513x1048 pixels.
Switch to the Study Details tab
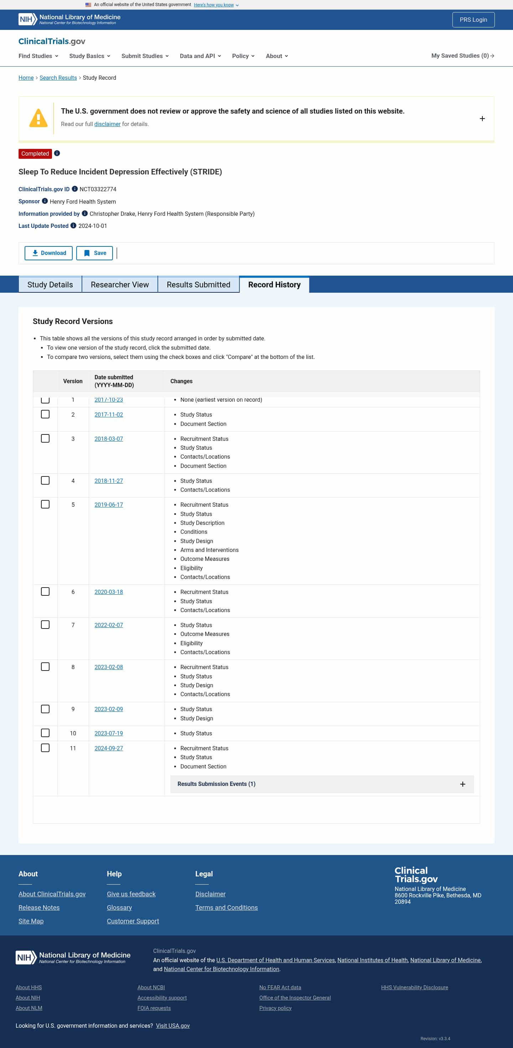50,285
